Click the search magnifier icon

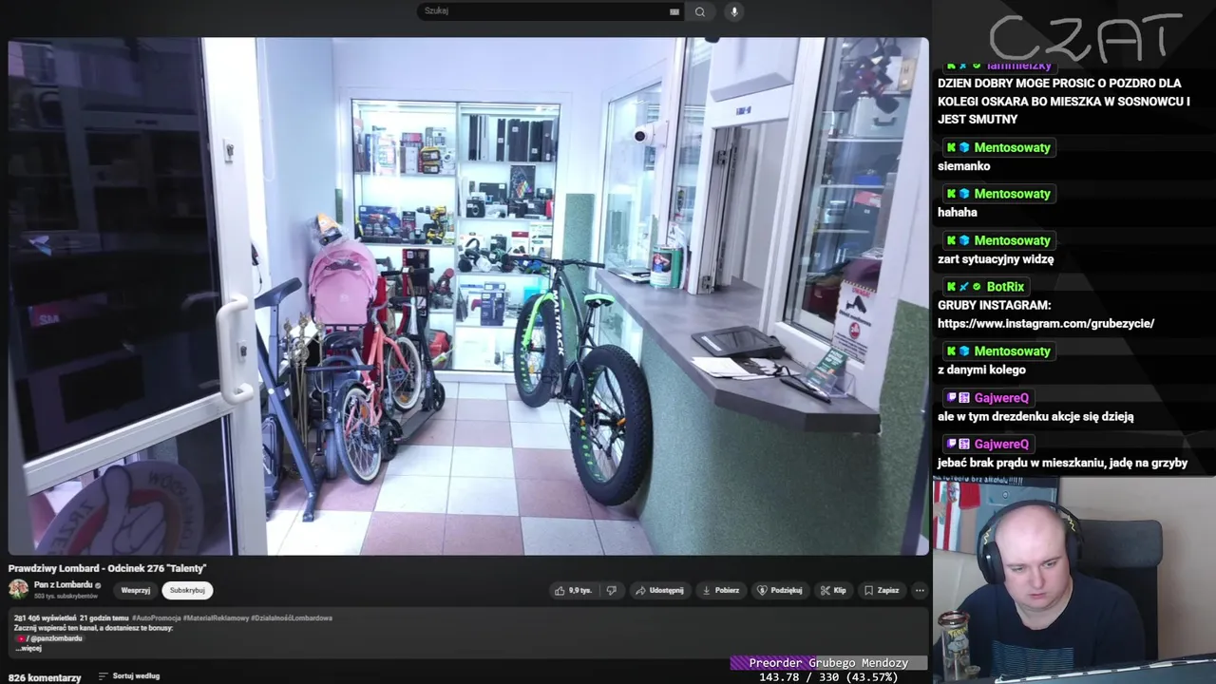coord(700,11)
